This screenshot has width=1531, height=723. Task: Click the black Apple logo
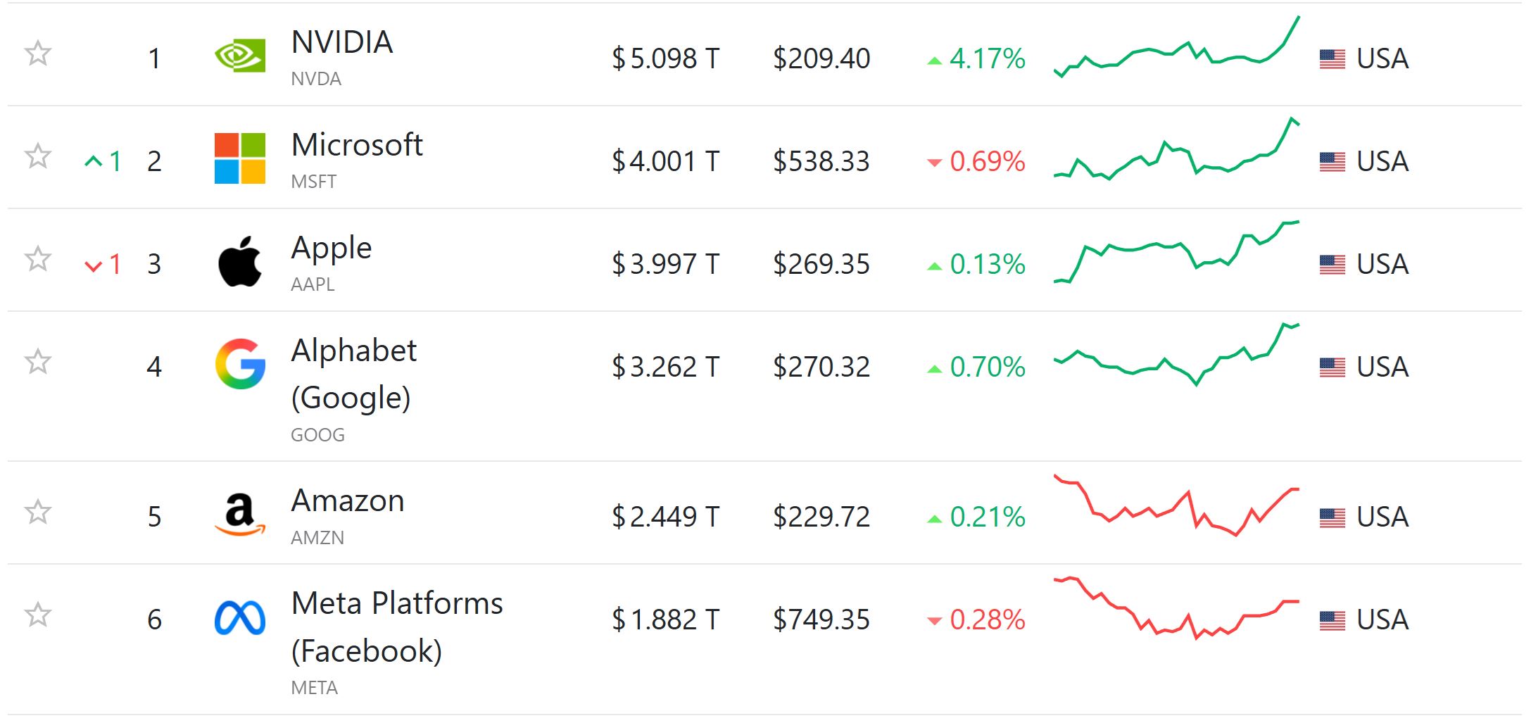pyautogui.click(x=240, y=262)
